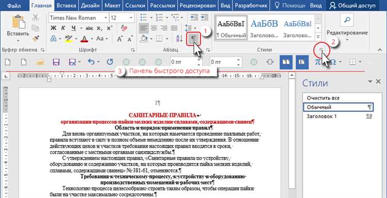
Task: Open the Шрифт dialog launcher
Action: click(x=133, y=50)
